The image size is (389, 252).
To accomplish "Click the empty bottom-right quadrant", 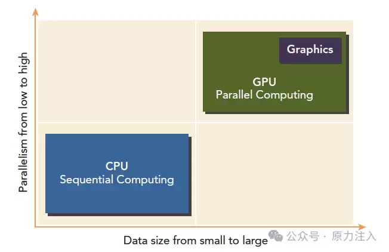I will point(275,174).
